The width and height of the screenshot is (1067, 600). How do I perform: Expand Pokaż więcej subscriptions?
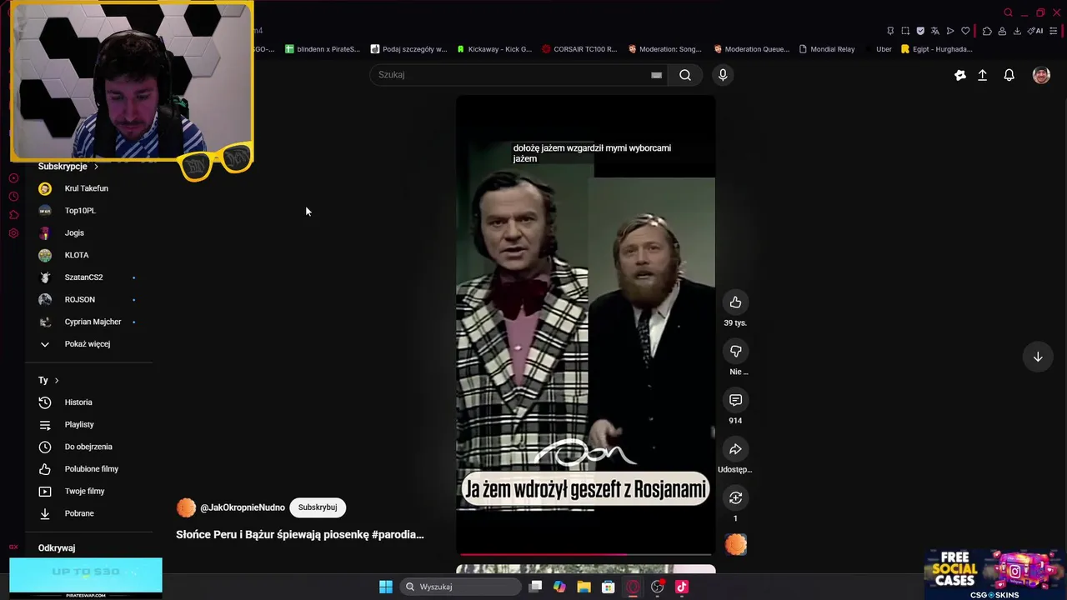coord(88,344)
